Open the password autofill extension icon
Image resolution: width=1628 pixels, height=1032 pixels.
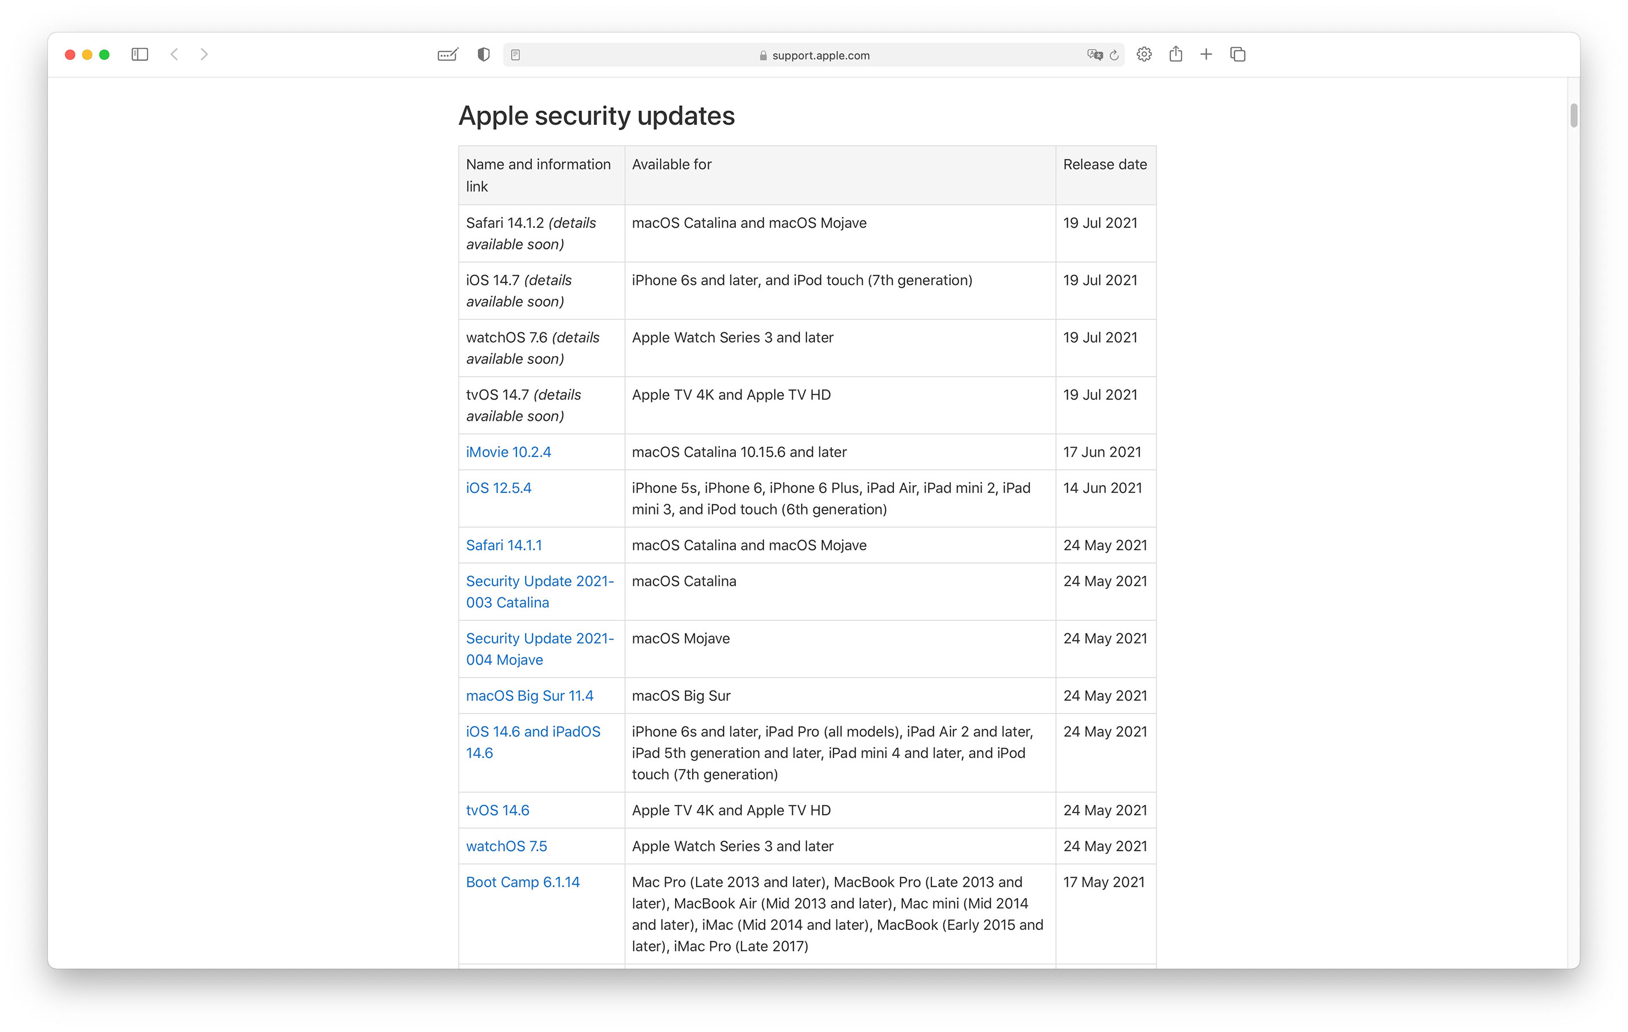[447, 55]
